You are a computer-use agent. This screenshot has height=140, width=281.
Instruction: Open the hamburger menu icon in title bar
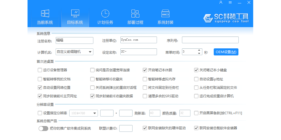pyautogui.click(x=230, y=3)
